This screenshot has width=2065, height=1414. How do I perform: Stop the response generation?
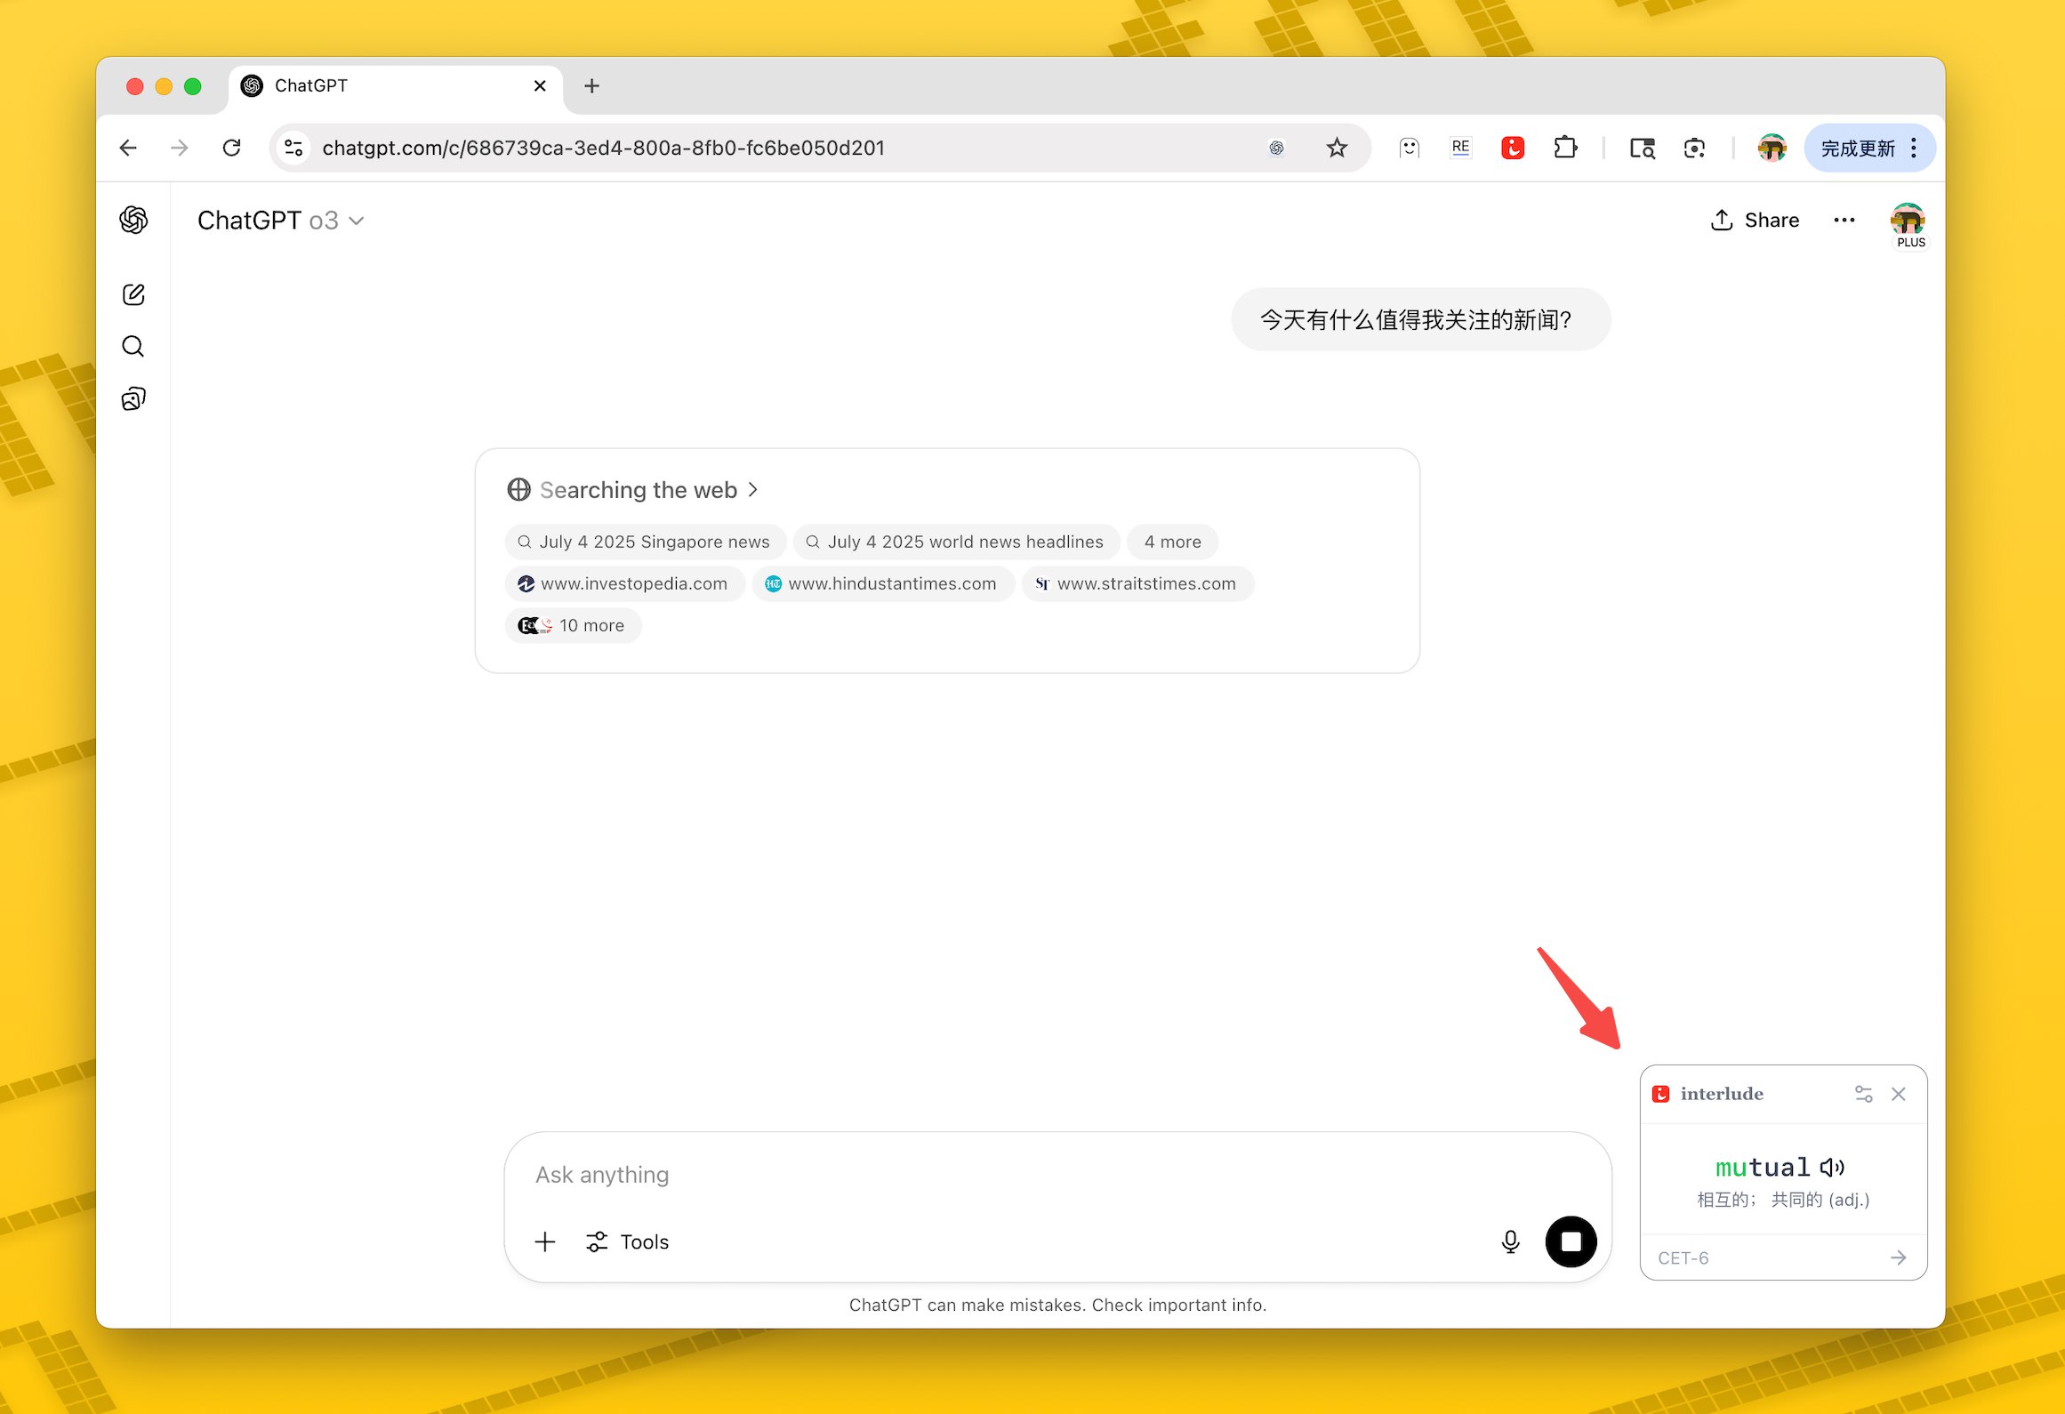pyautogui.click(x=1571, y=1241)
